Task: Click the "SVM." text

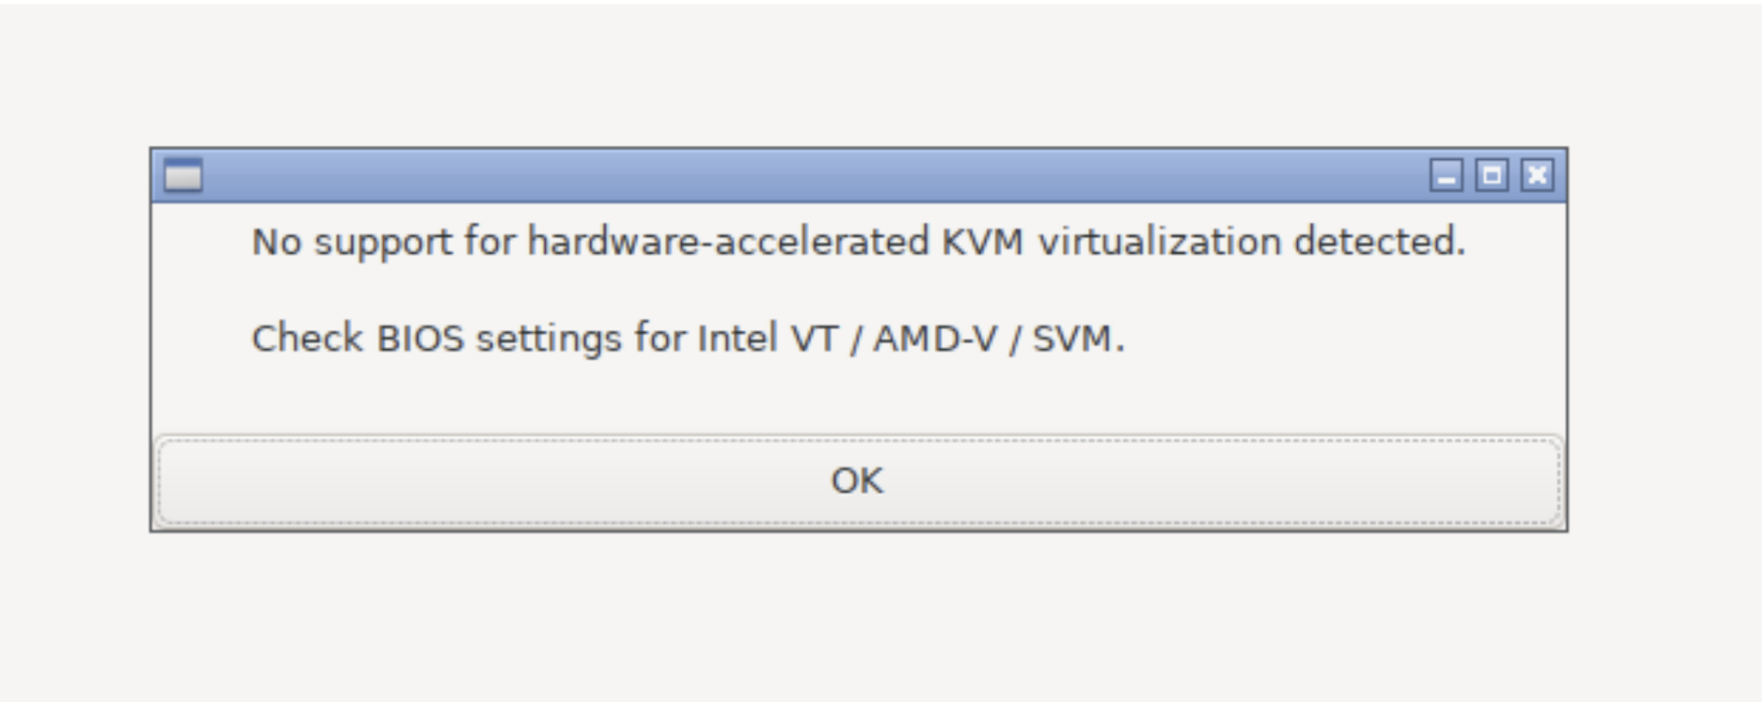Action: 1078,338
